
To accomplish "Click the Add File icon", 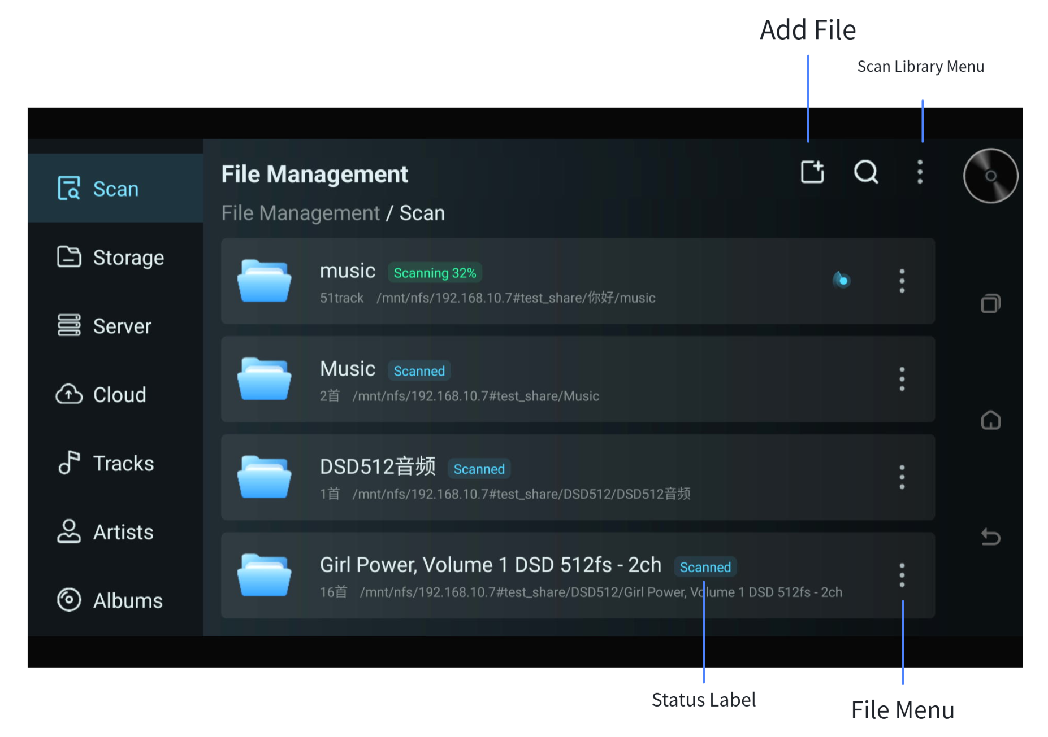I will (812, 172).
